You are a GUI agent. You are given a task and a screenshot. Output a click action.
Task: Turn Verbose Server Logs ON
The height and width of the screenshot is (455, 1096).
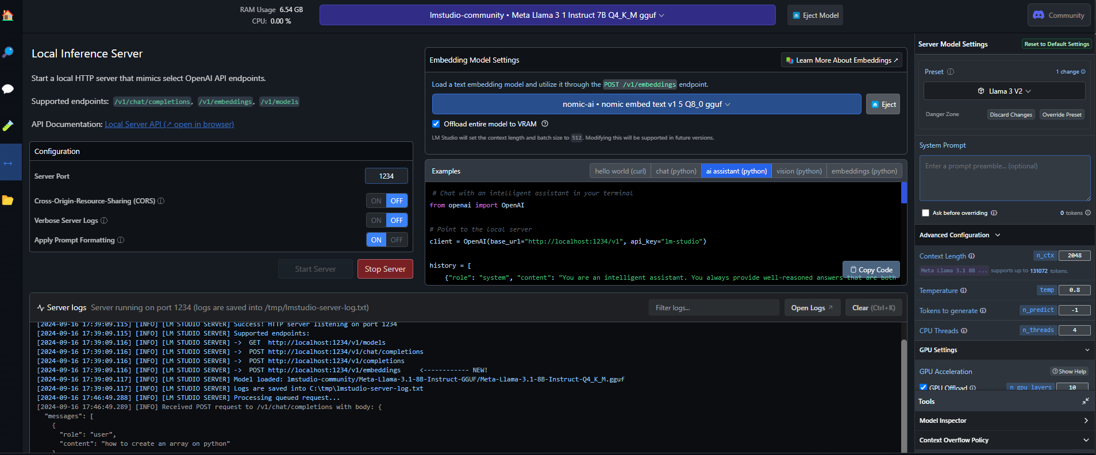click(x=376, y=221)
